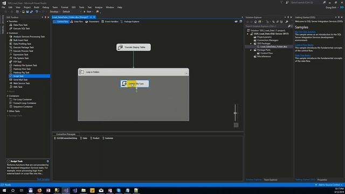This screenshot has width=345, height=194.
Task: Open Skype from the taskbar
Action: pos(119,190)
